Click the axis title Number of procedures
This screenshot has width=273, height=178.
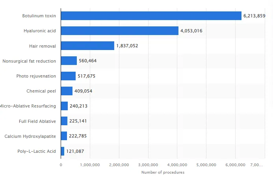[163, 172]
